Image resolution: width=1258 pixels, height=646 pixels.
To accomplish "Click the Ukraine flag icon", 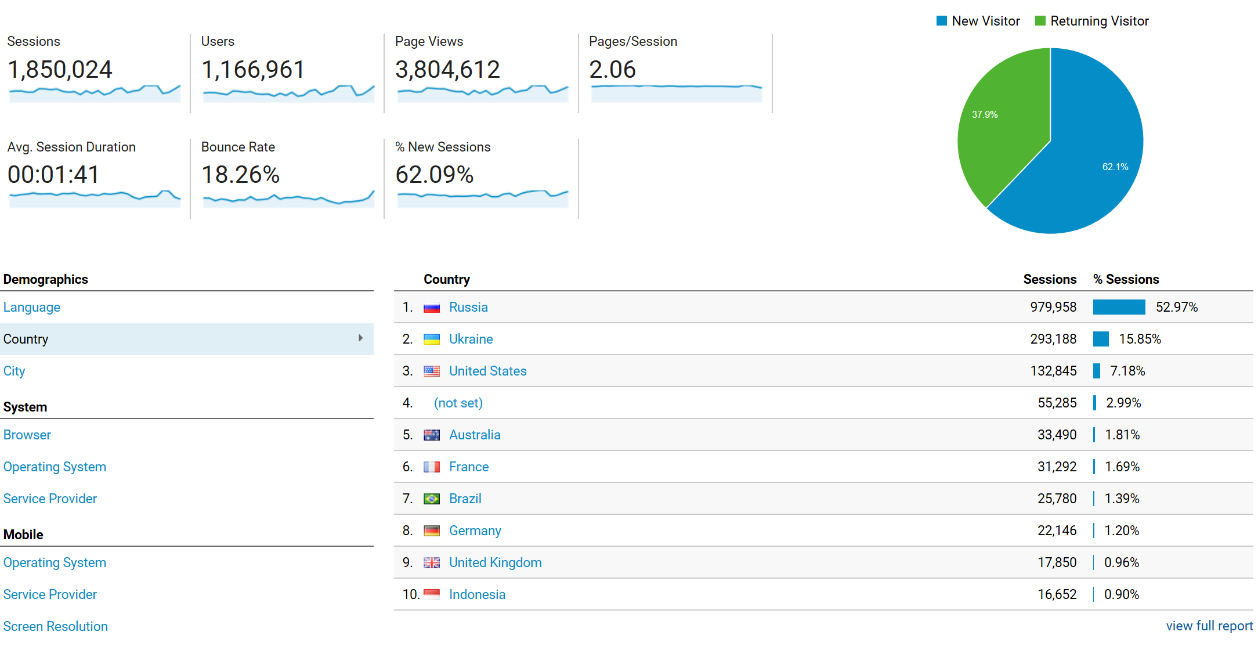I will point(432,339).
